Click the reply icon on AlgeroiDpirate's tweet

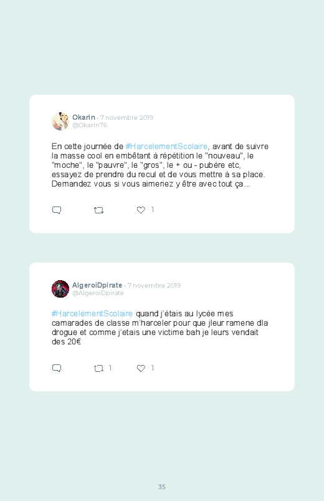(x=57, y=368)
